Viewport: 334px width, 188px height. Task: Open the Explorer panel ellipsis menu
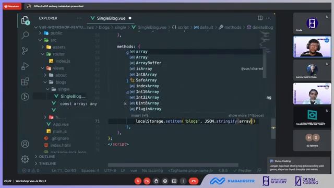click(x=79, y=18)
